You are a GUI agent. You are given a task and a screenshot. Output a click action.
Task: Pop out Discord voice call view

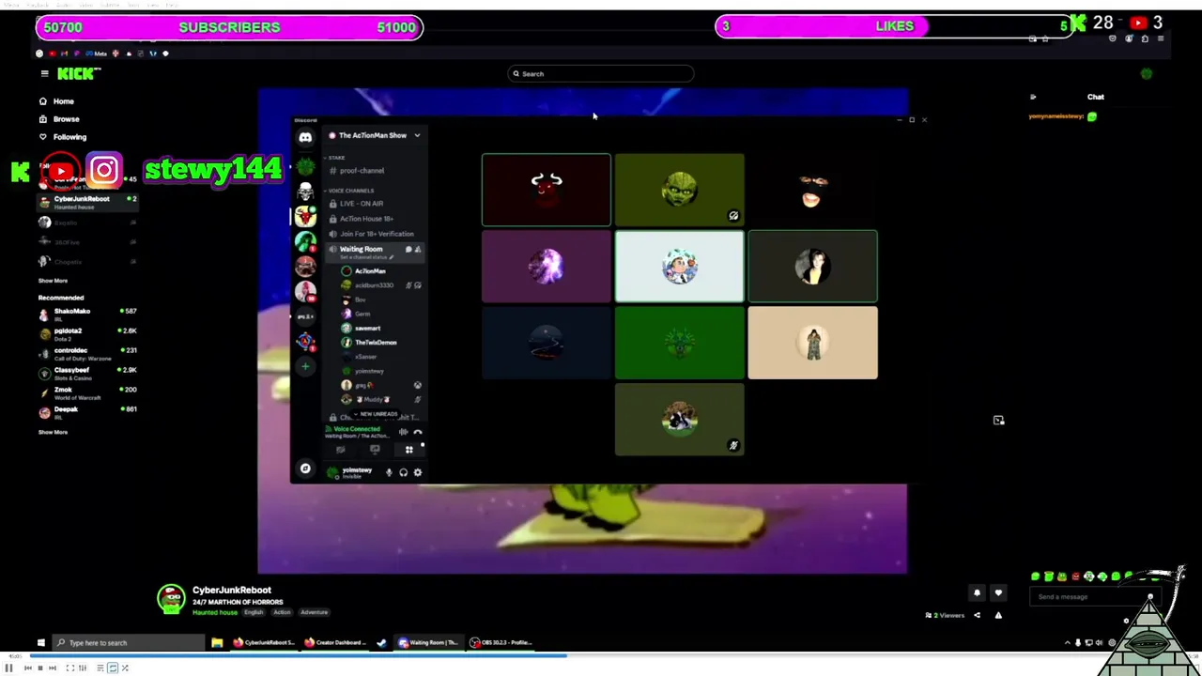pyautogui.click(x=998, y=421)
